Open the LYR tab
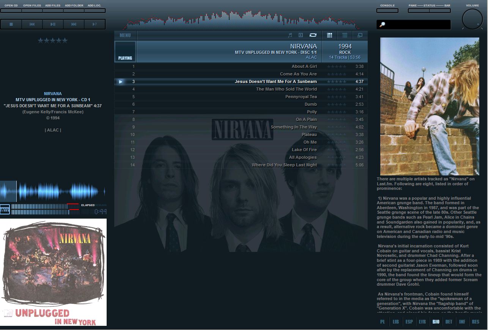 pyautogui.click(x=422, y=322)
